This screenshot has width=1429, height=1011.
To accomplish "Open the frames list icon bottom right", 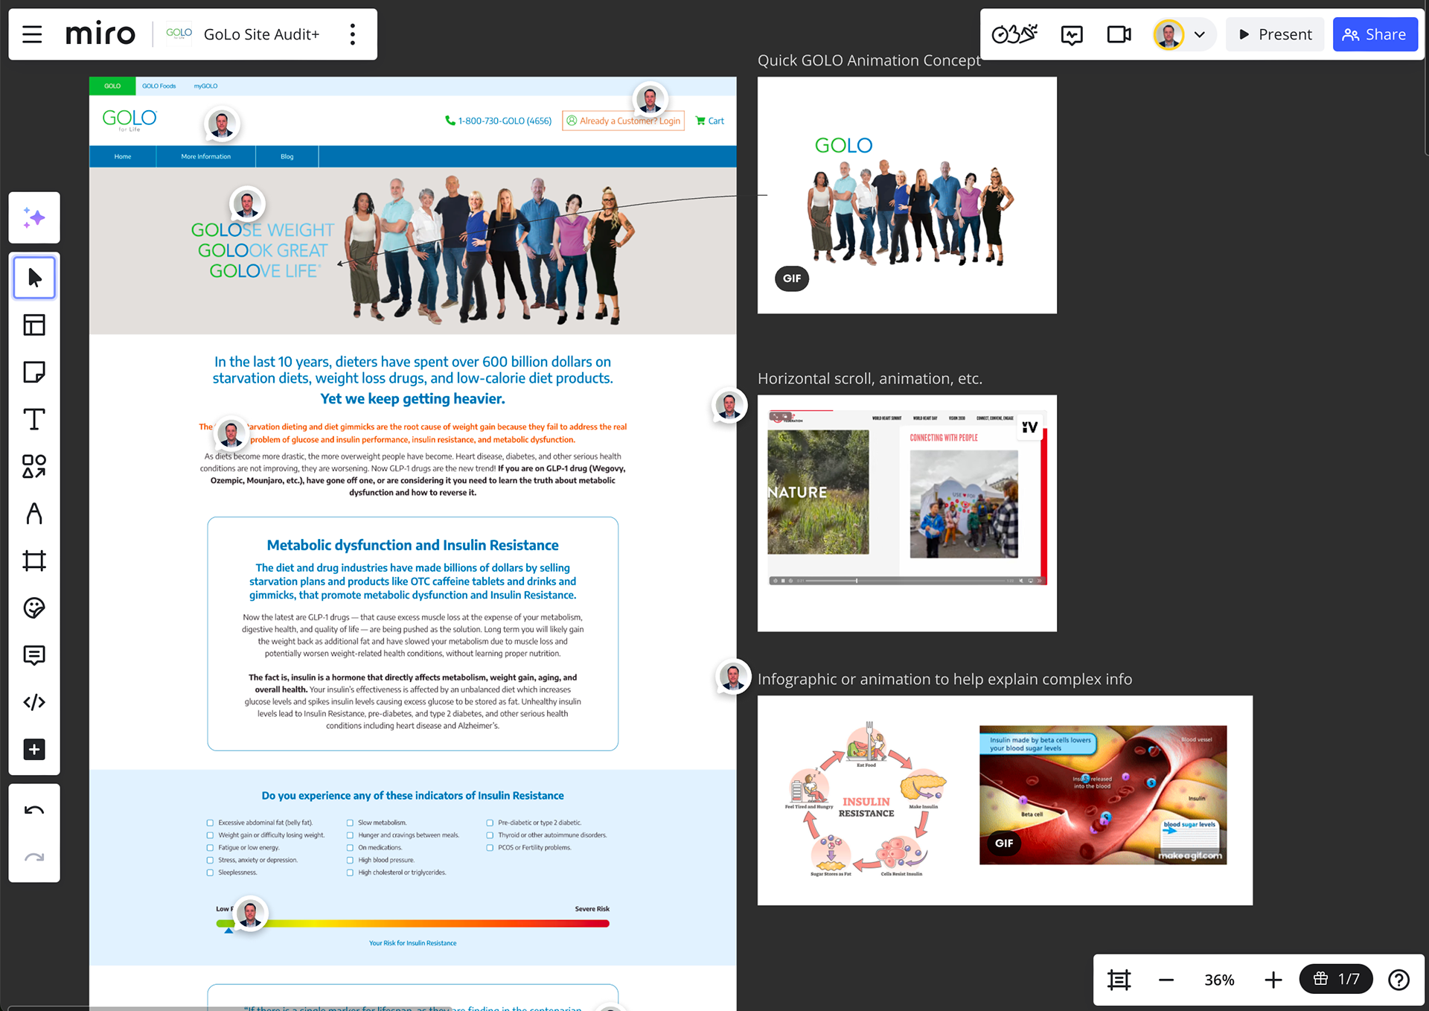I will pos(1119,980).
